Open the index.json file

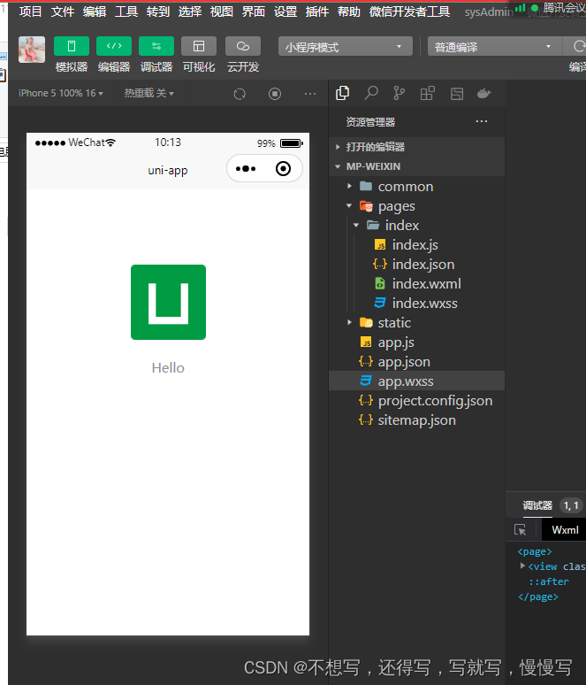click(x=416, y=265)
